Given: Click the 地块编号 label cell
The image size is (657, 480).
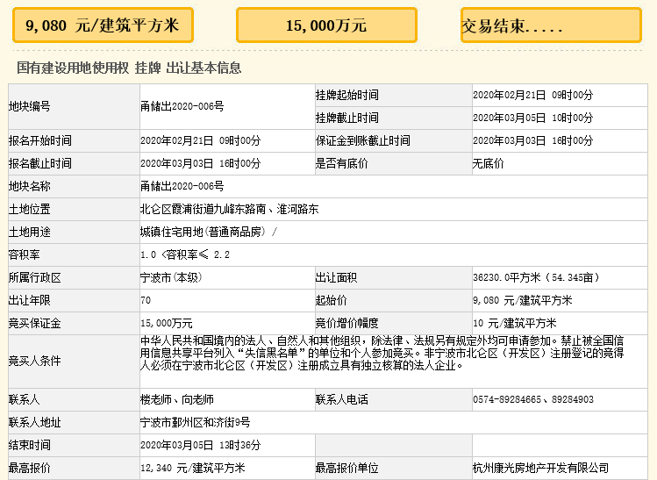Looking at the screenshot, I should [x=30, y=106].
